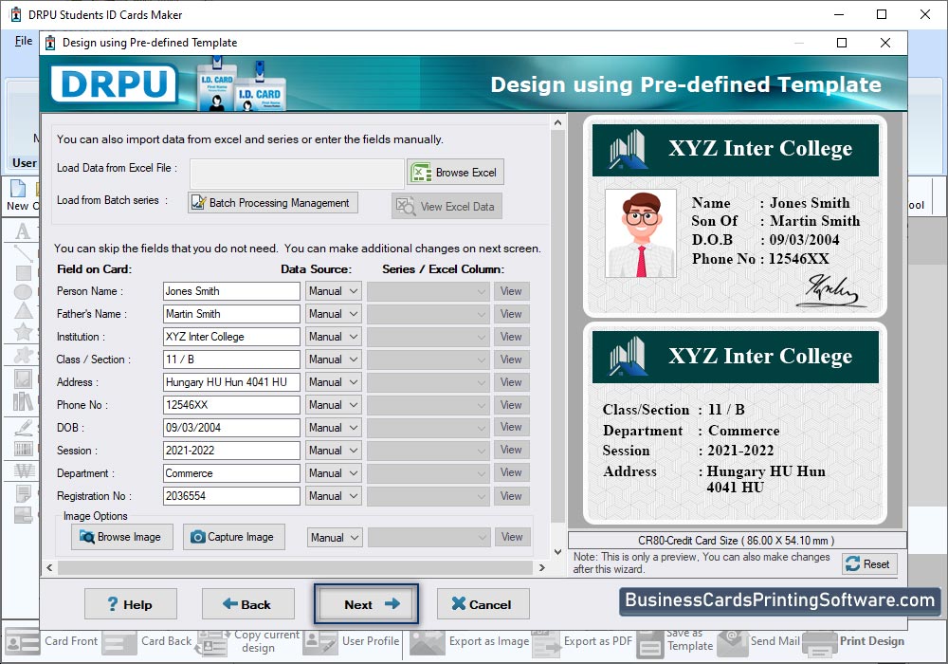Screen dimensions: 948x664
Task: Click the View Excel Data button
Action: tap(447, 206)
